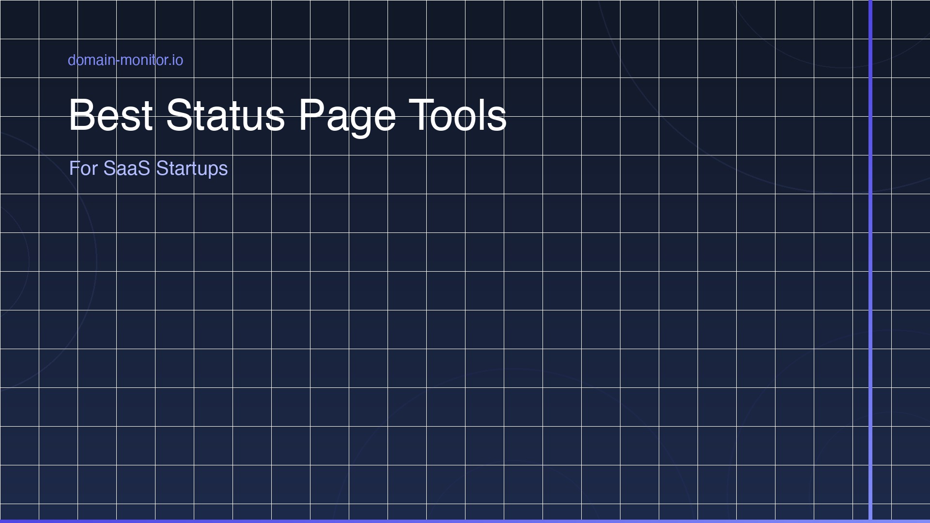Select the word "SaaS" in the subtitle
This screenshot has width=930, height=523.
click(x=127, y=169)
